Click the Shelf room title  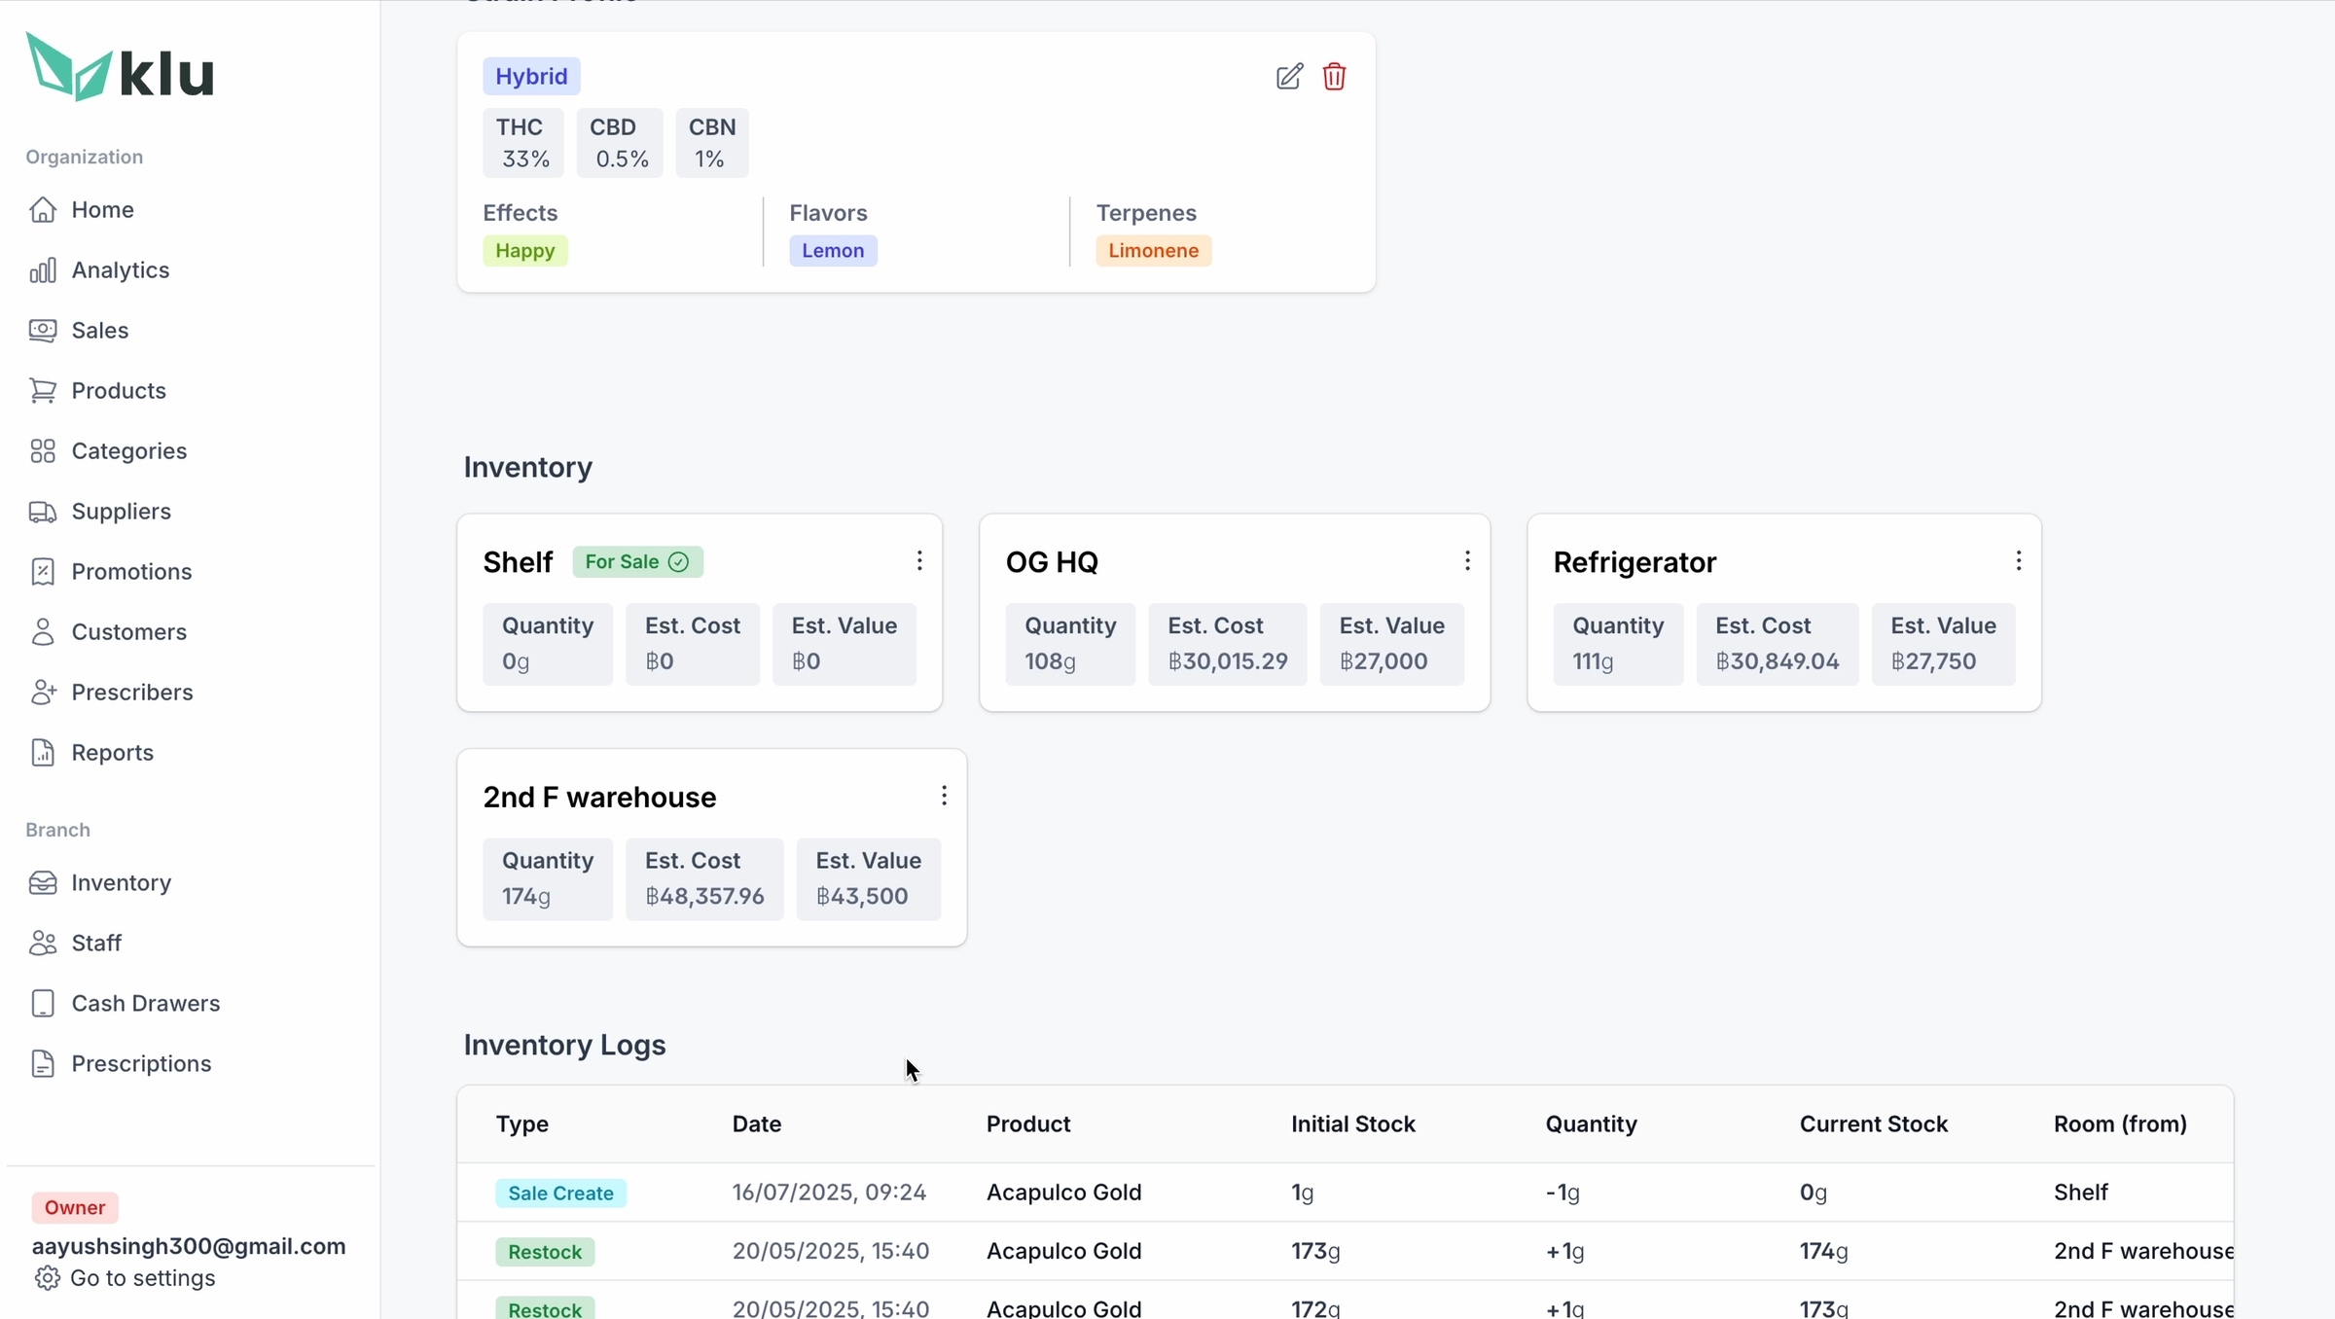[518, 562]
